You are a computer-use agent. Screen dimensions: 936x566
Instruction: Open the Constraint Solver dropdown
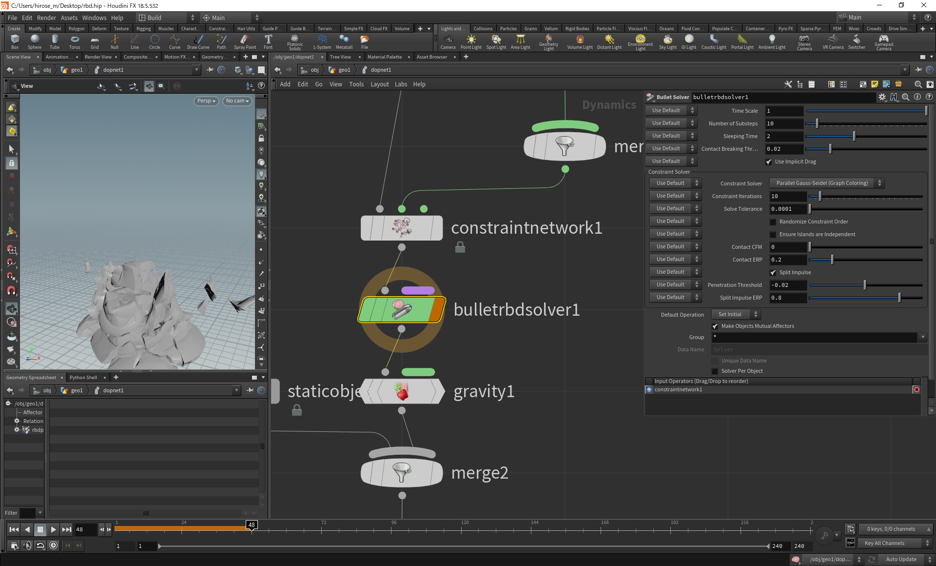827,183
